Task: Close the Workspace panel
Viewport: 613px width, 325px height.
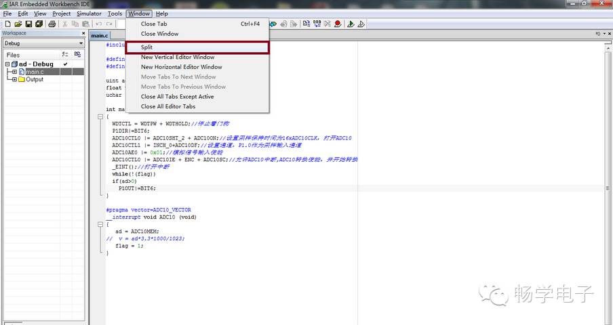Action: [83, 33]
